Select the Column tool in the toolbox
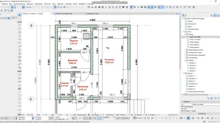220x123 pixels. click(x=20, y=36)
